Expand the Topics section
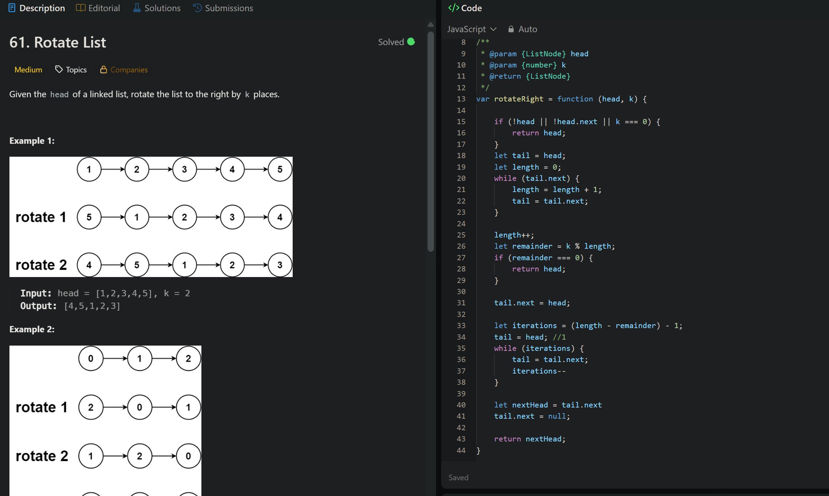829x496 pixels. coord(76,70)
